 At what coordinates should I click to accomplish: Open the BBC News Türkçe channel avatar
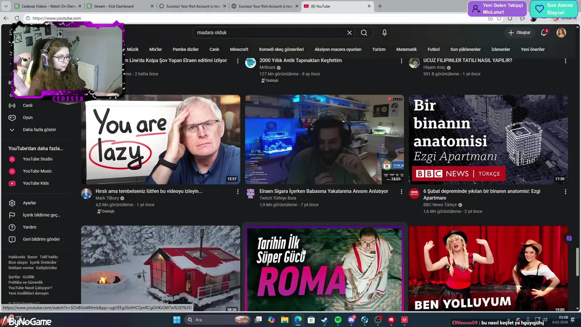(x=414, y=194)
